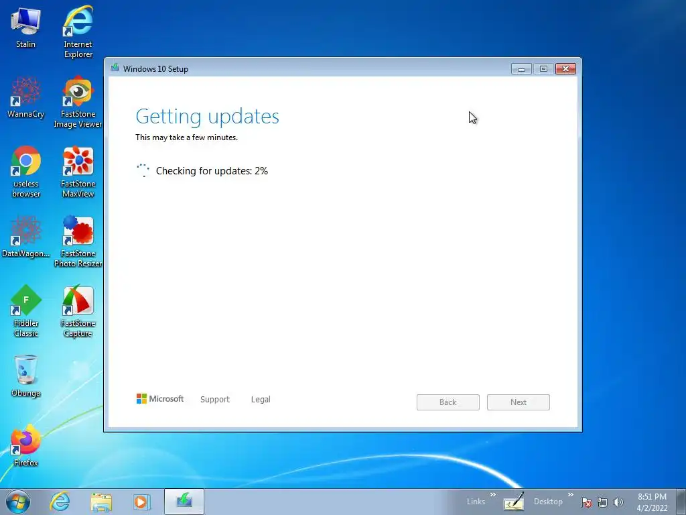Open Internet Explorer from the taskbar
686x515 pixels.
click(60, 502)
